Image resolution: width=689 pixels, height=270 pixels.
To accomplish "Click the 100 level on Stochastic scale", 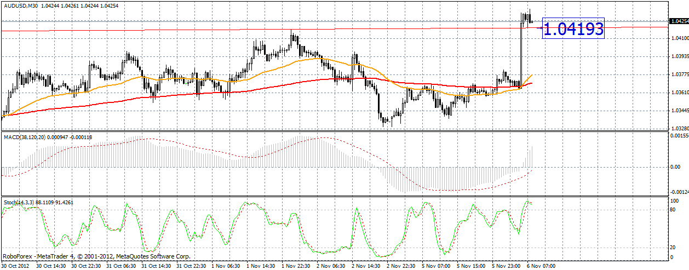I will point(674,201).
